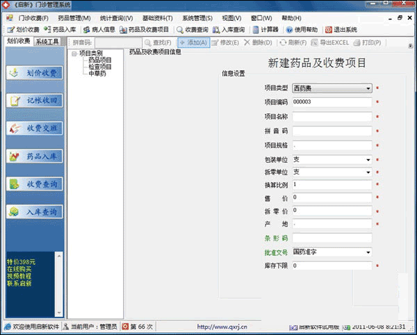This screenshot has width=417, height=335.
Task: Click the 当前用户 user status icon
Action: (x=66, y=327)
